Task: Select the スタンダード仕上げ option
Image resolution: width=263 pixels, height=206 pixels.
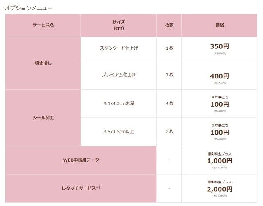Action: [x=118, y=48]
